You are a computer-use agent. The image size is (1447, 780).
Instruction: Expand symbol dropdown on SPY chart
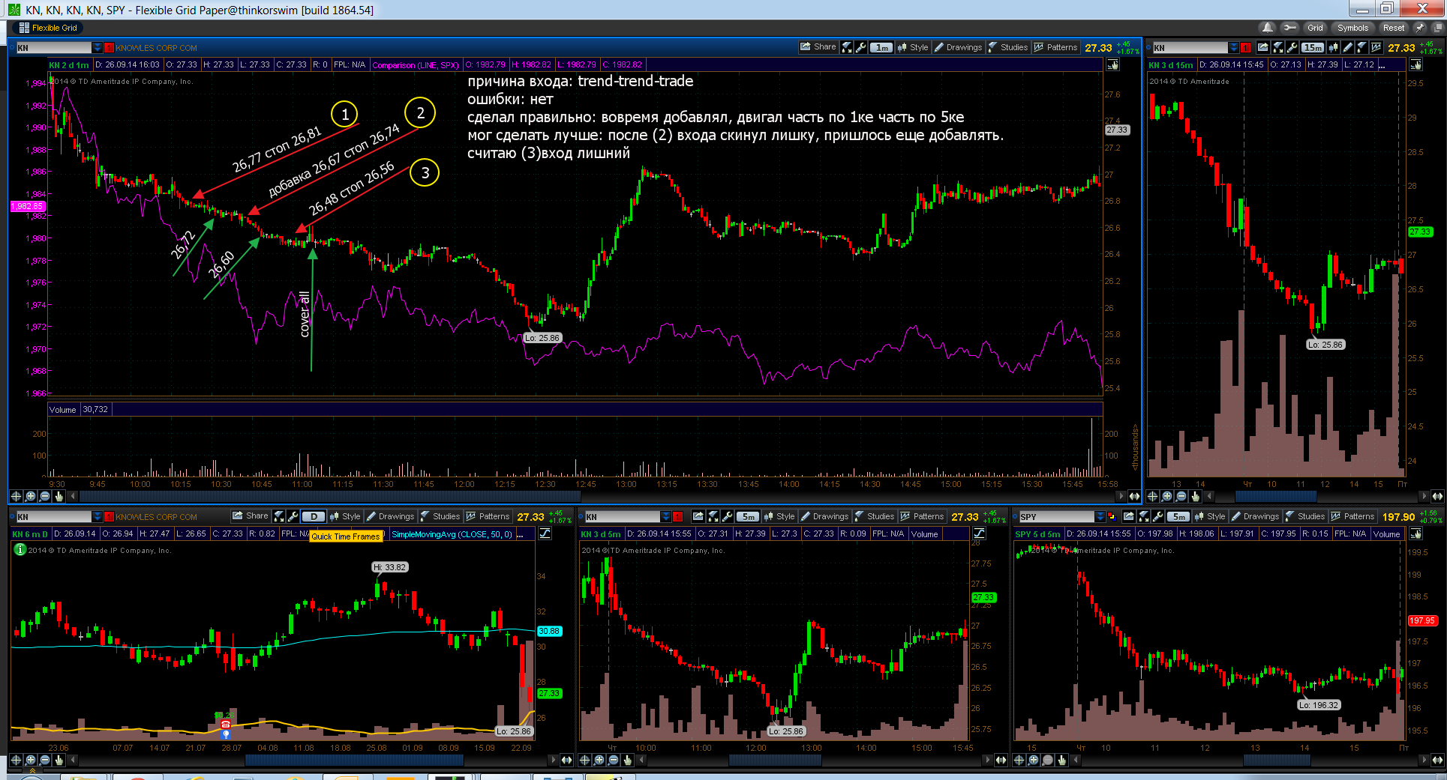1100,517
